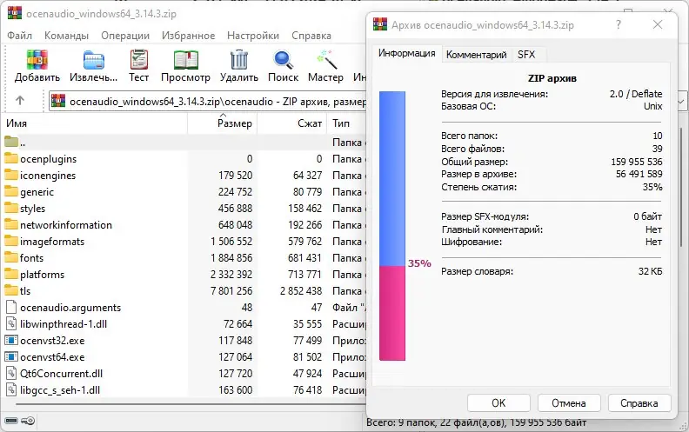Switch to the Комментарий tab
Image resolution: width=689 pixels, height=432 pixels.
tap(477, 55)
